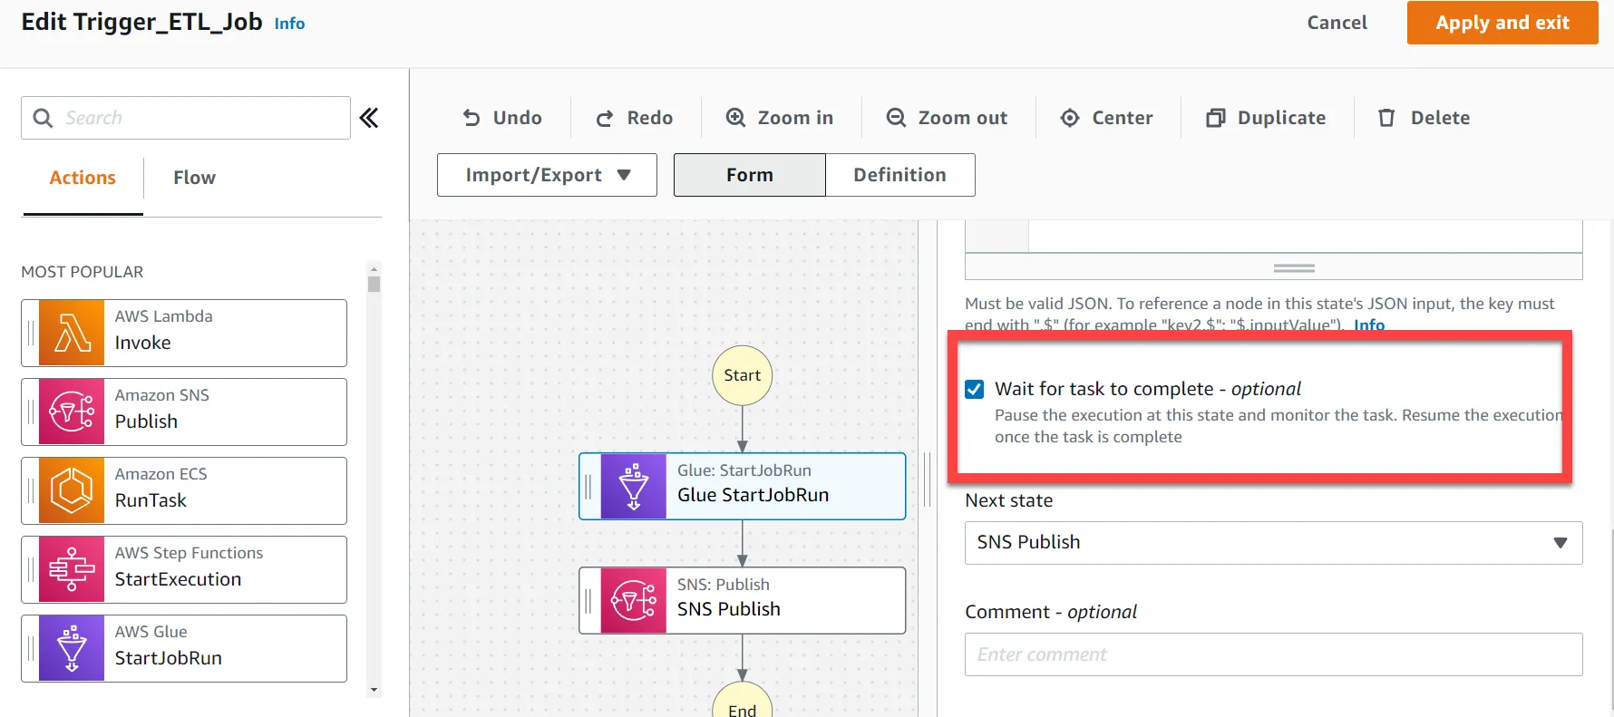Screen dimensions: 1614x717
Task: Open the Import/Export dropdown
Action: 547,175
